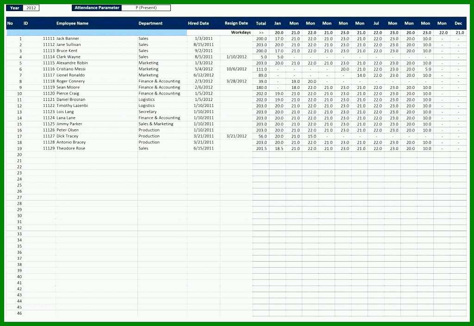Select resign date 10/6/2012
The image size is (474, 326).
(237, 69)
